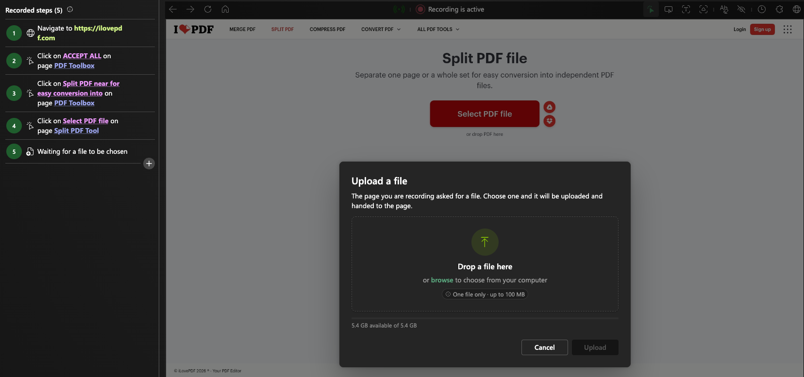Image resolution: width=804 pixels, height=377 pixels.
Task: Click the 'Upload a file' dialog title
Action: [x=379, y=181]
